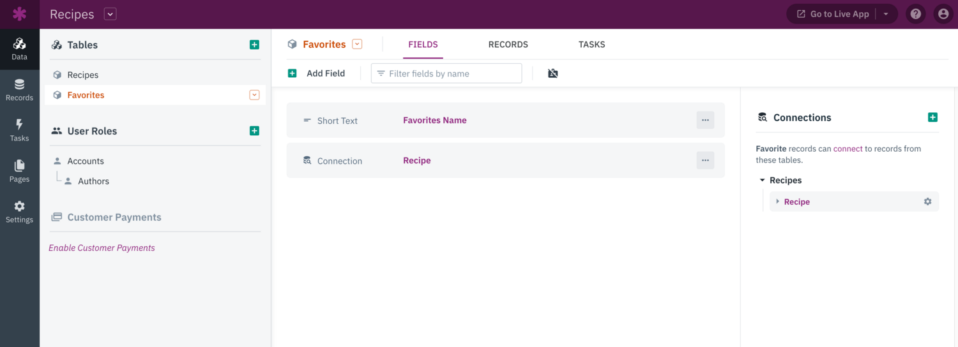Viewport: 958px width, 347px height.
Task: Click the Knack asterisk logo
Action: tap(20, 13)
